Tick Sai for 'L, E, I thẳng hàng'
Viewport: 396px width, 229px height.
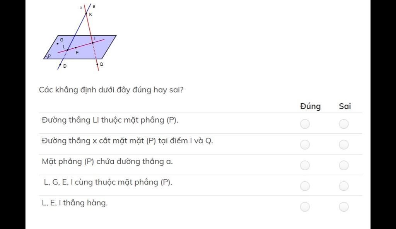point(344,207)
